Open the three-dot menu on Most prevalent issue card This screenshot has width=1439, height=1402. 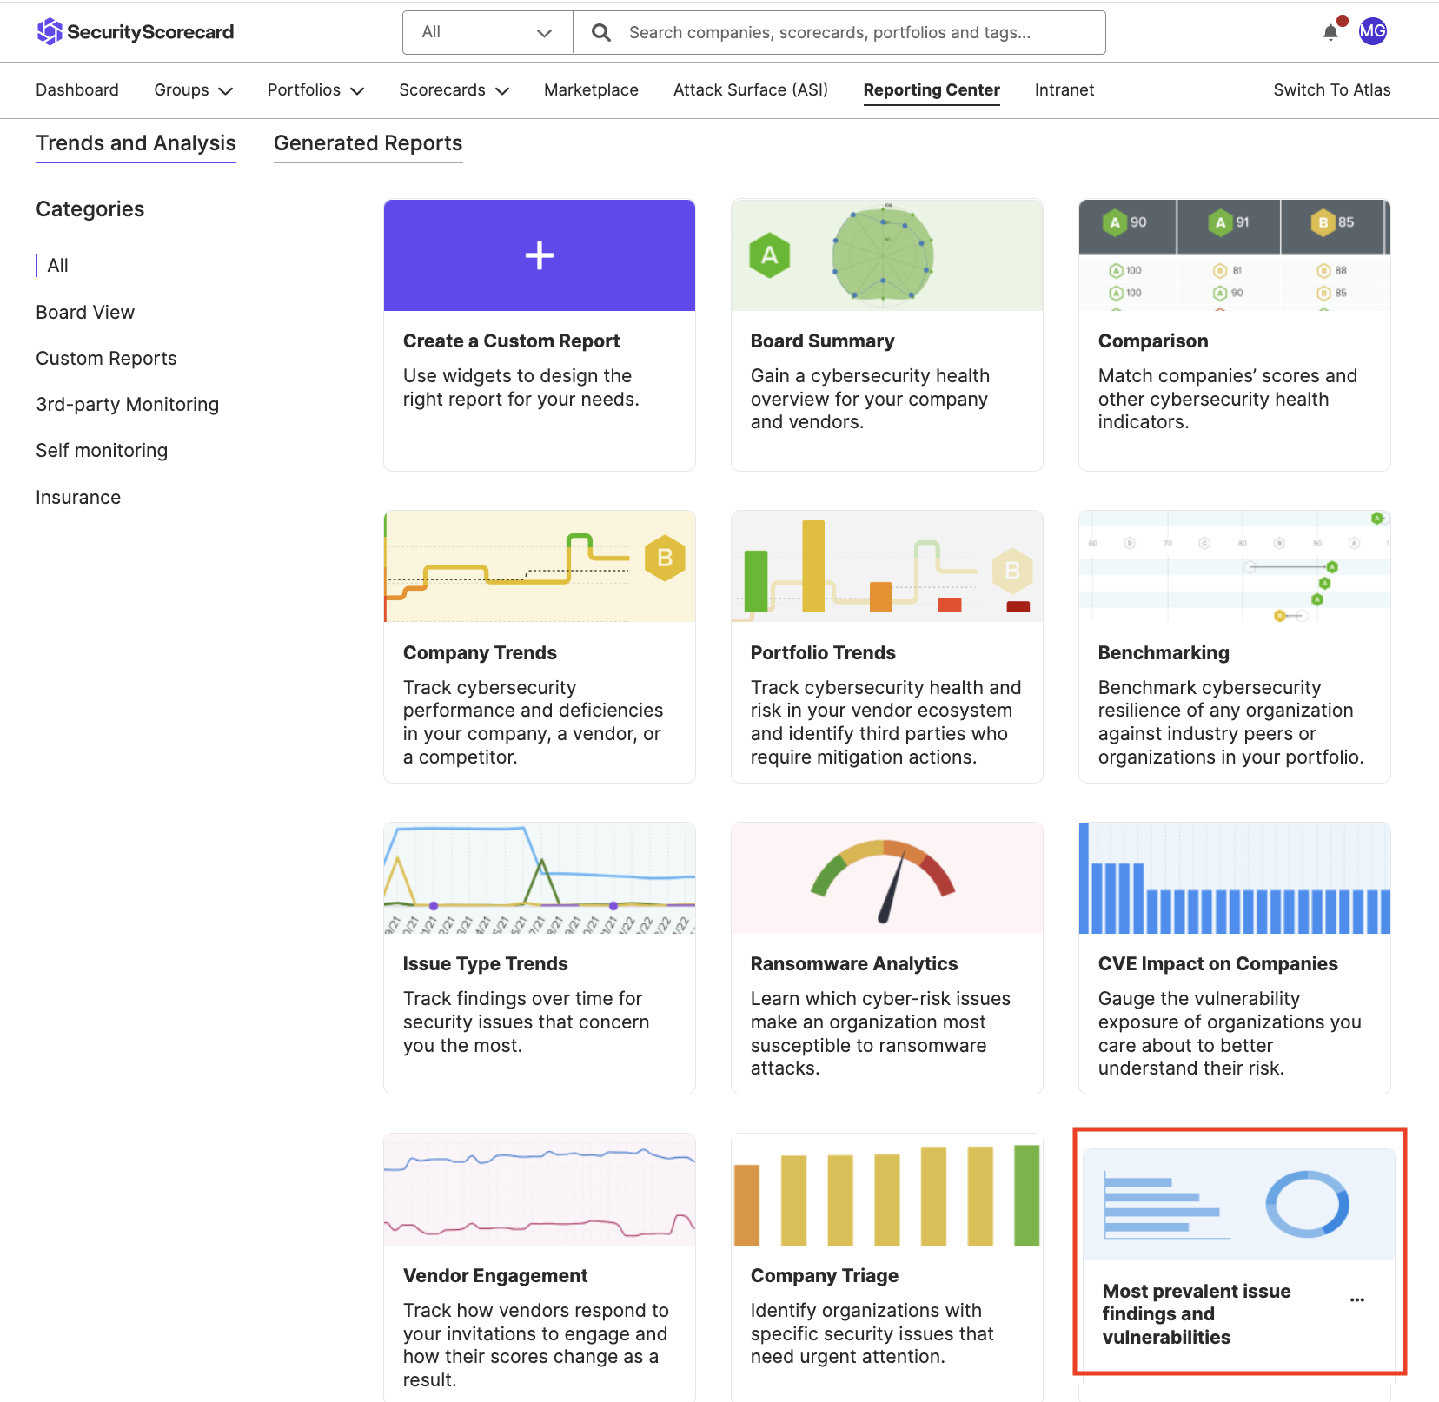1357,1299
